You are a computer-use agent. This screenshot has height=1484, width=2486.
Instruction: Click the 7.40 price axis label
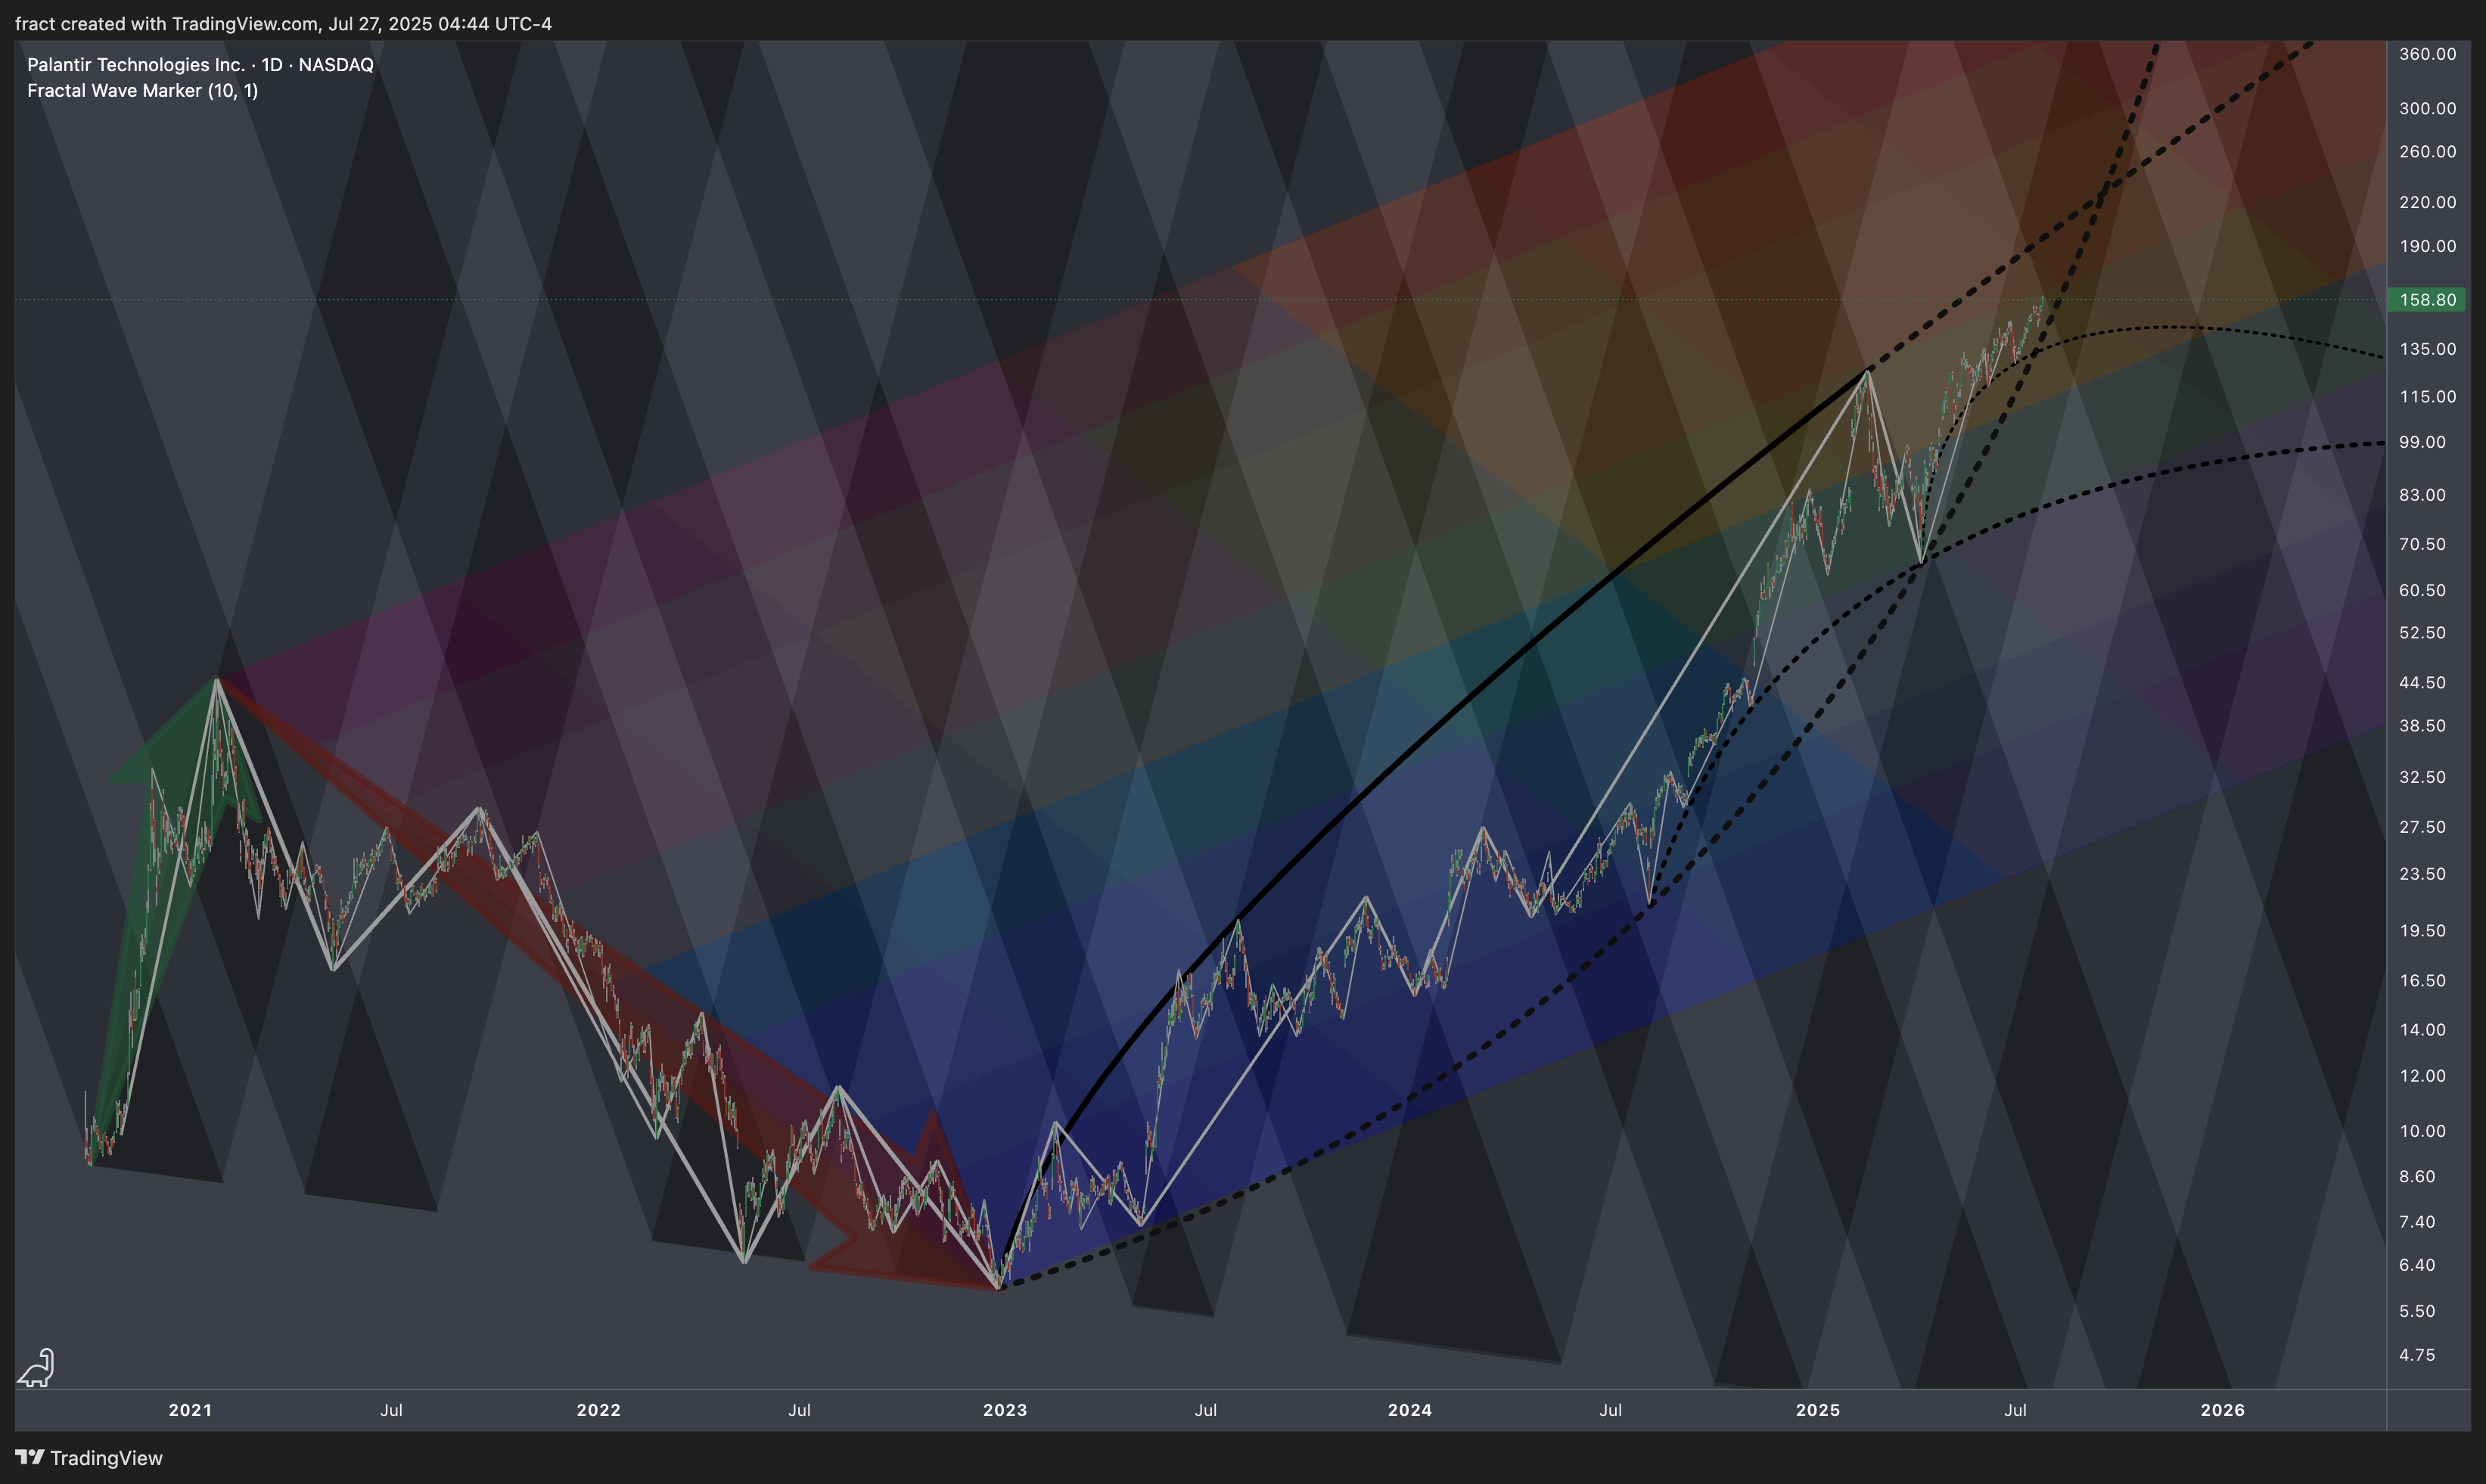coord(2417,1222)
